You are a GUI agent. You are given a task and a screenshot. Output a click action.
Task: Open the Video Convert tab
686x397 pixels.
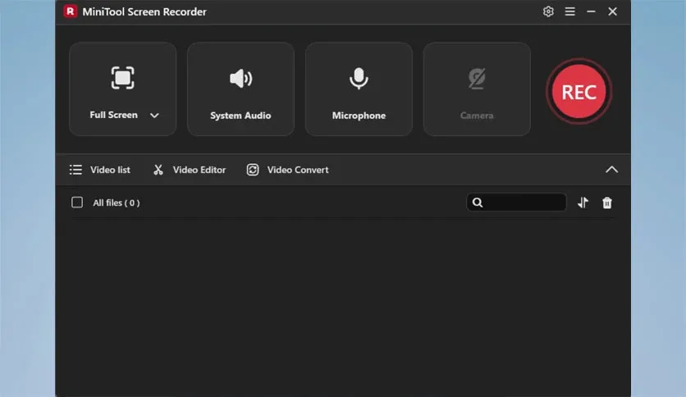287,170
